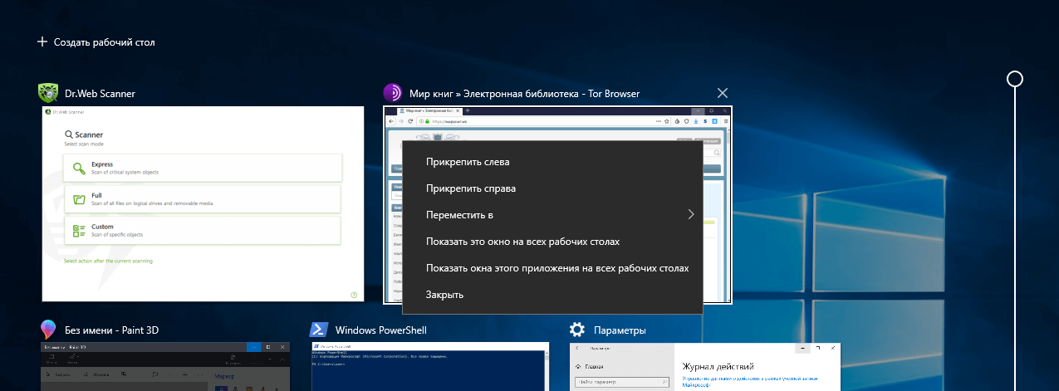
Task: Close the Tor Browser window thumbnail
Action: [x=722, y=93]
